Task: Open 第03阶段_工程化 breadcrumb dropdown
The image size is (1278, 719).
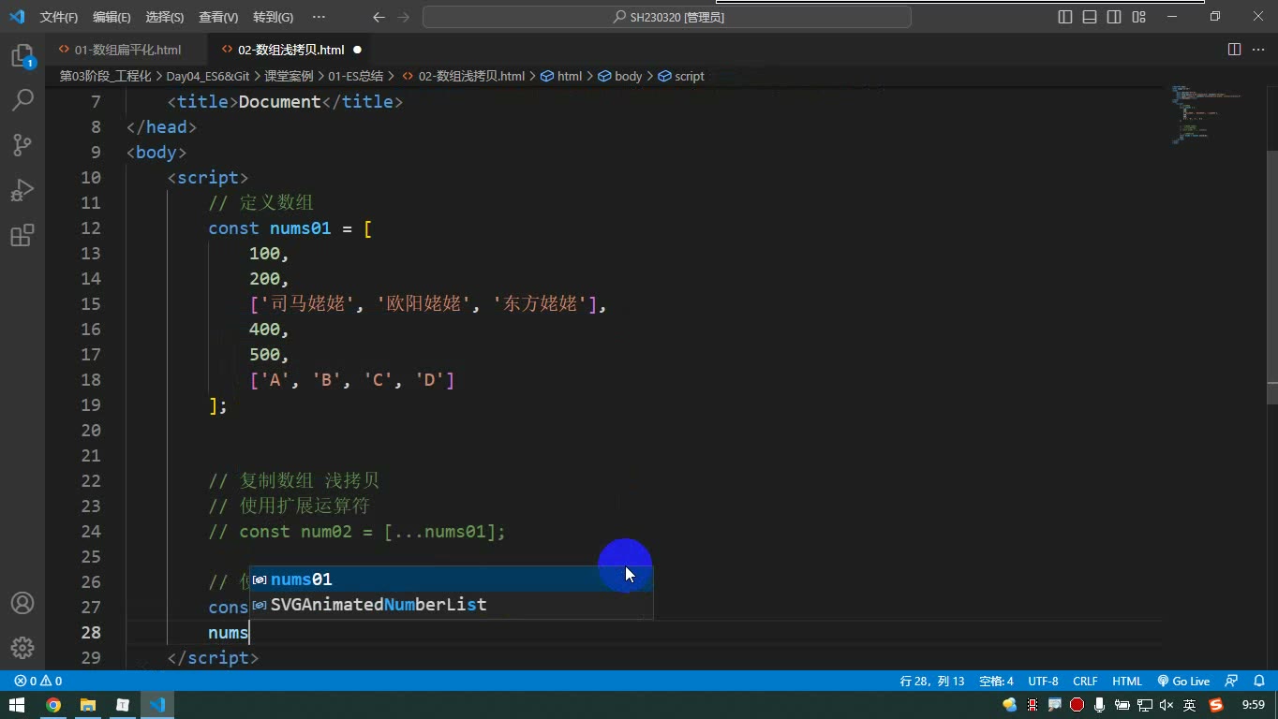Action: [x=105, y=76]
